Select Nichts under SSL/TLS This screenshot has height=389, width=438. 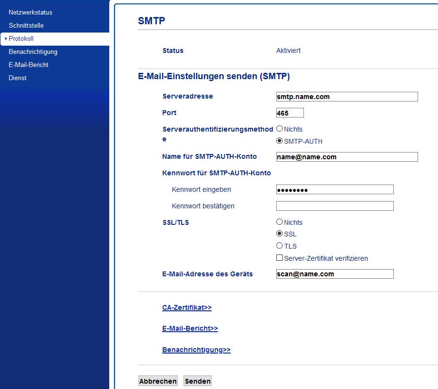tap(279, 222)
